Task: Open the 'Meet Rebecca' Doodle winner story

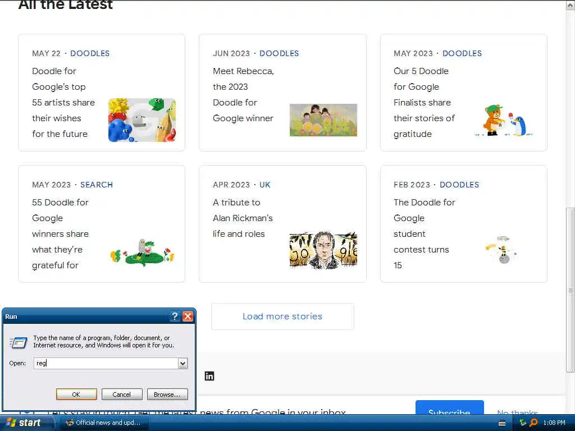Action: [244, 94]
